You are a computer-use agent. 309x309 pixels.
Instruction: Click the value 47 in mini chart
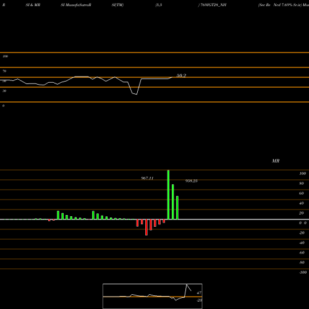click(199, 293)
